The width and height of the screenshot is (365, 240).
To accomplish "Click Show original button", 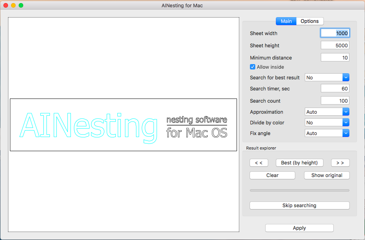I will tap(327, 175).
